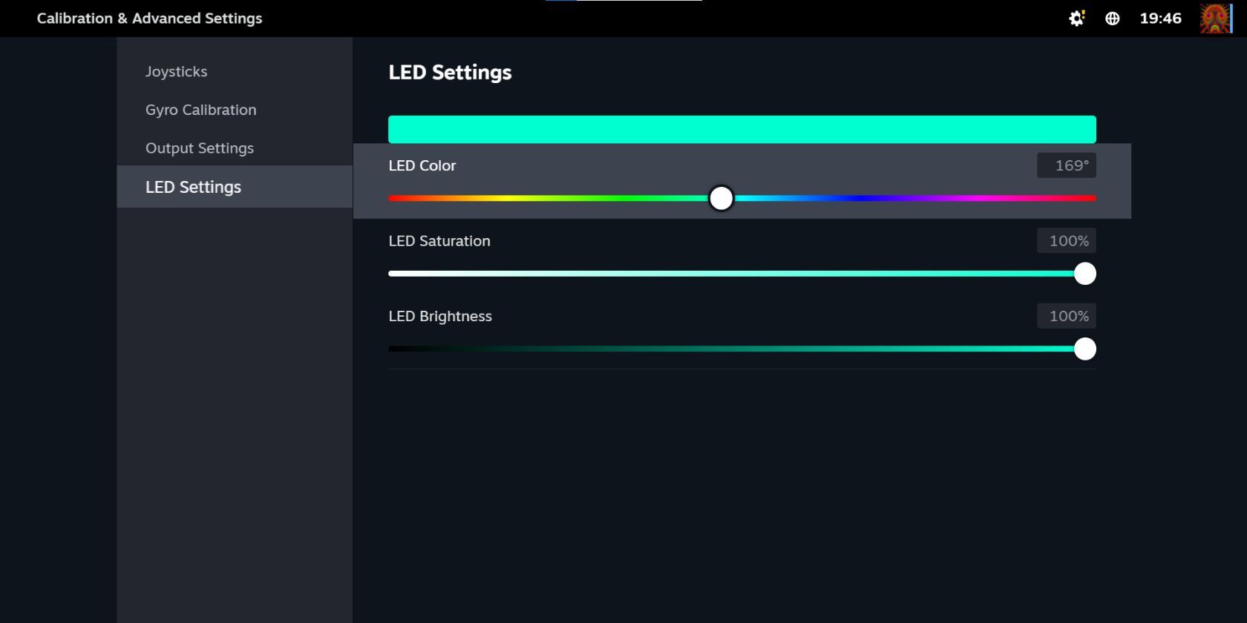1247x623 pixels.
Task: Click the globe network icon
Action: 1113,19
